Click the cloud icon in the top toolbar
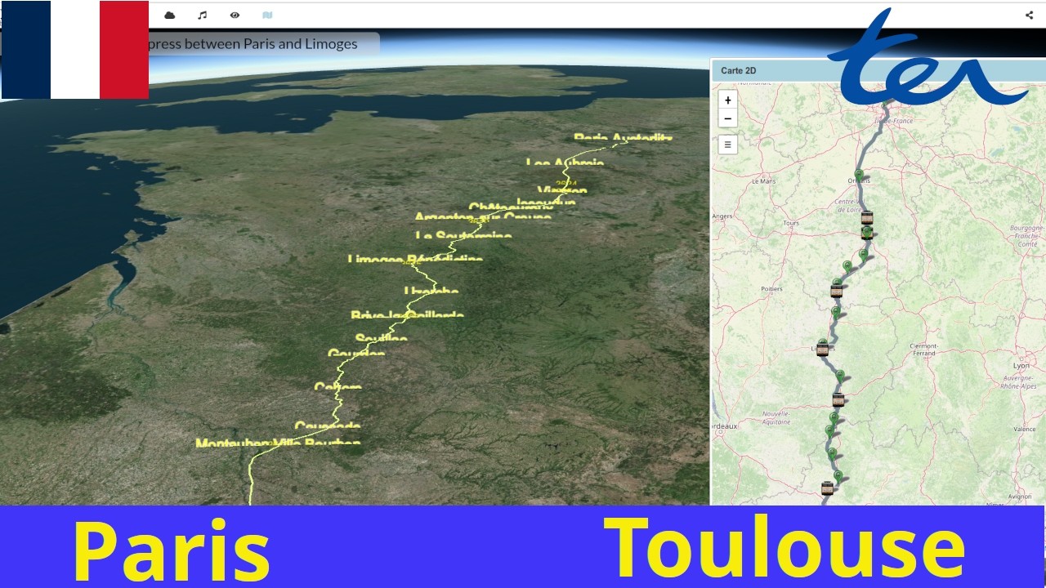 coord(170,15)
